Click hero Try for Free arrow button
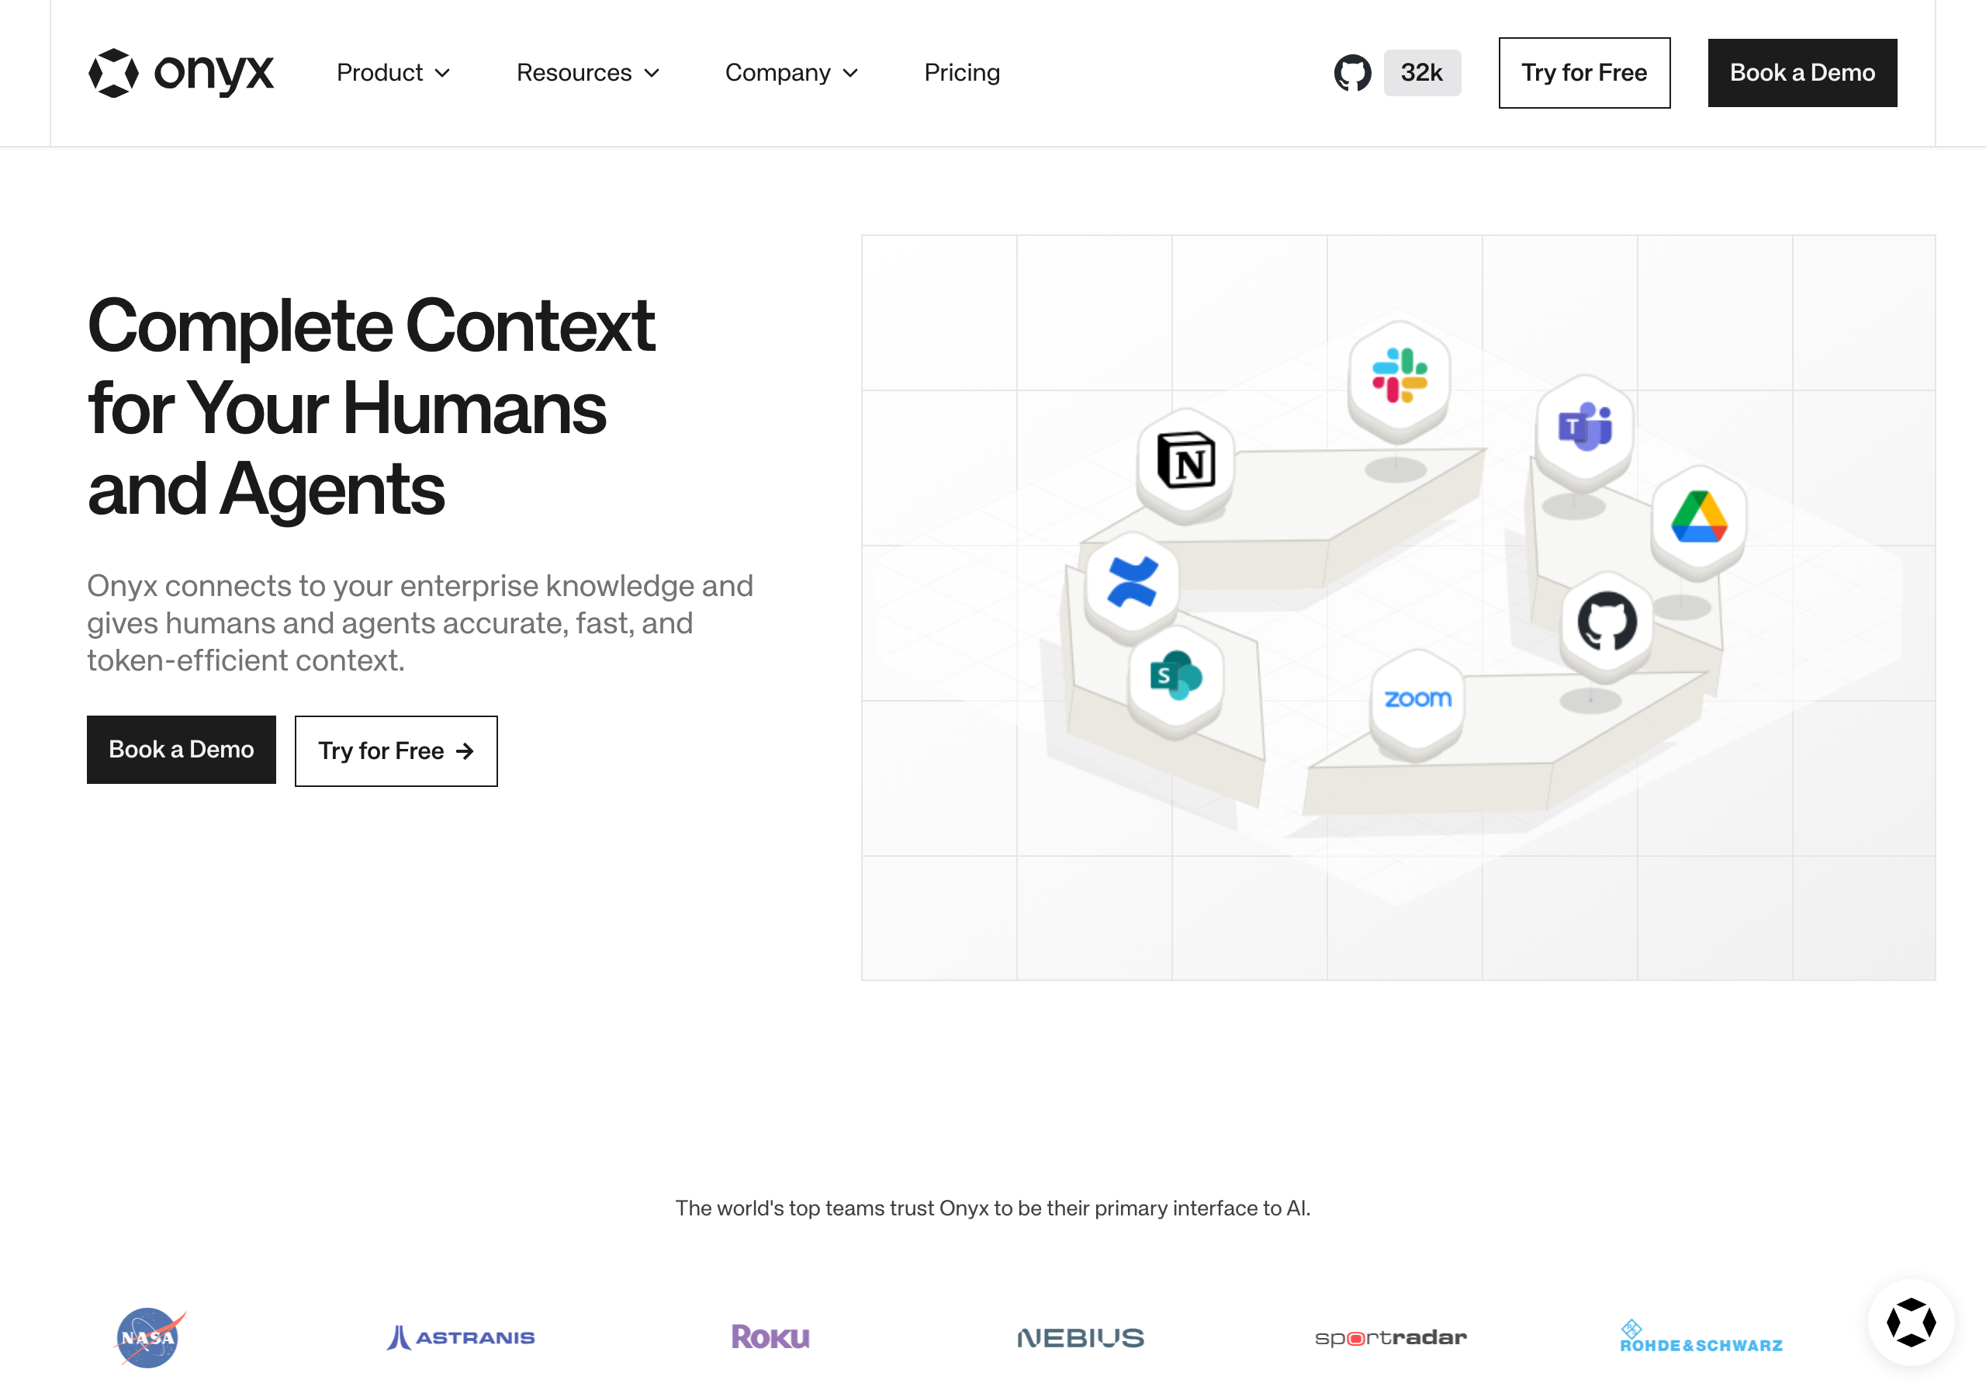Image resolution: width=1986 pixels, height=1397 pixels. [x=396, y=751]
